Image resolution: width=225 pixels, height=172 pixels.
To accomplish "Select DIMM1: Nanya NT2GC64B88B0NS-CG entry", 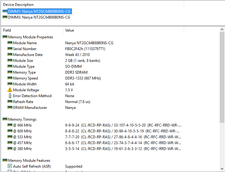I will coord(39,11).
